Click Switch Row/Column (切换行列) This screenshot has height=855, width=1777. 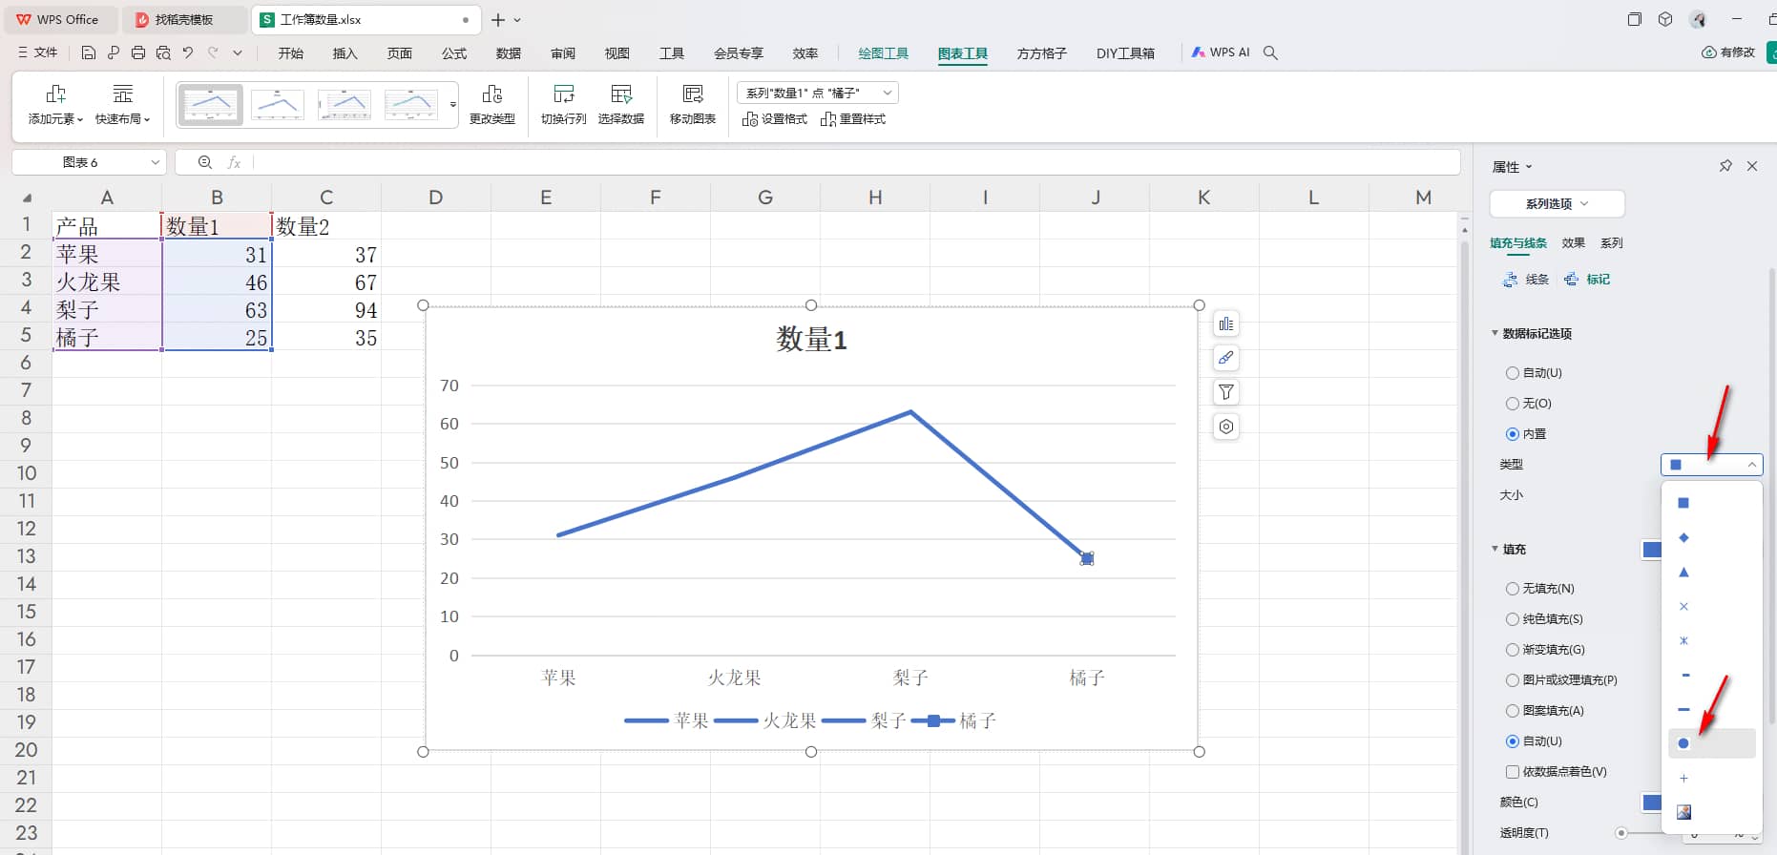(x=564, y=105)
